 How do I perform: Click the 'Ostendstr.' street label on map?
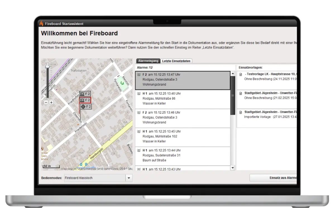[x=77, y=118]
